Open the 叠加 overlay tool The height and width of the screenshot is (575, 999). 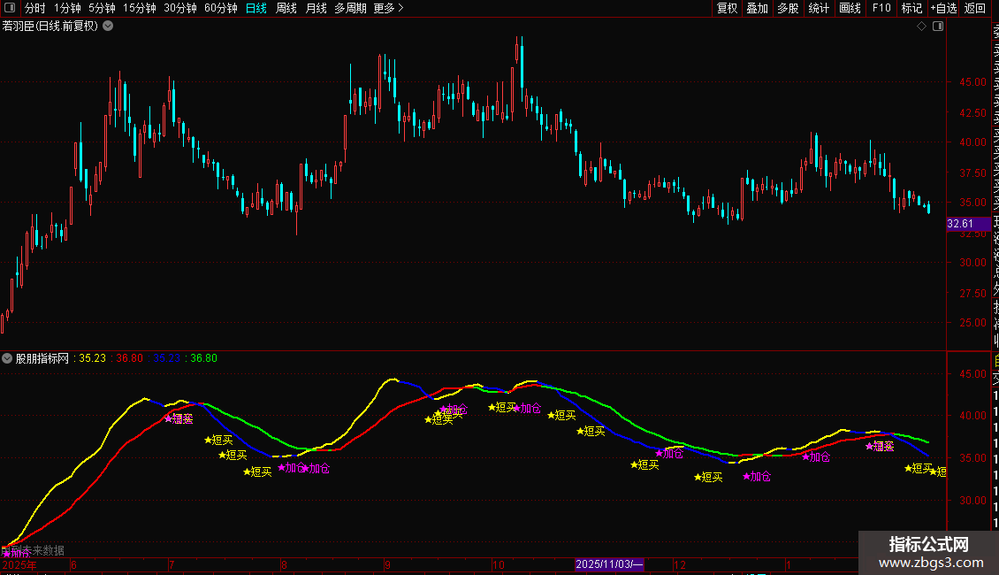(x=757, y=8)
